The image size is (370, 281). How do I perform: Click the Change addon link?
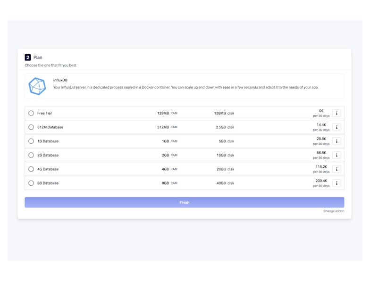click(334, 211)
